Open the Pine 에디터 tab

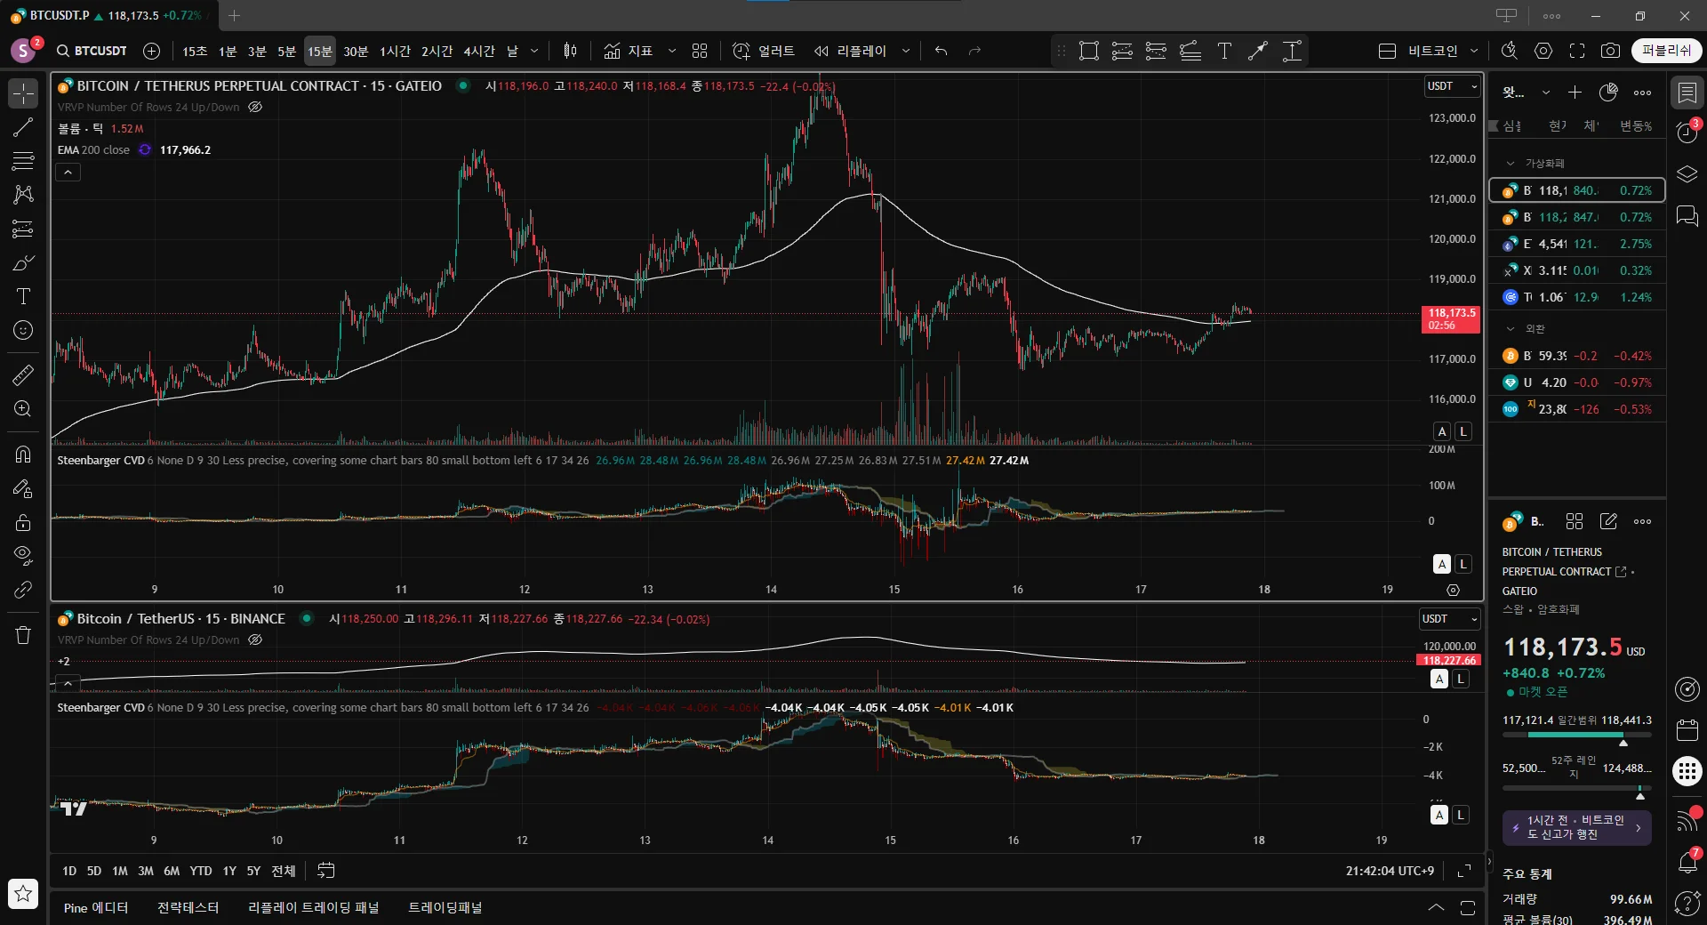[x=96, y=907]
